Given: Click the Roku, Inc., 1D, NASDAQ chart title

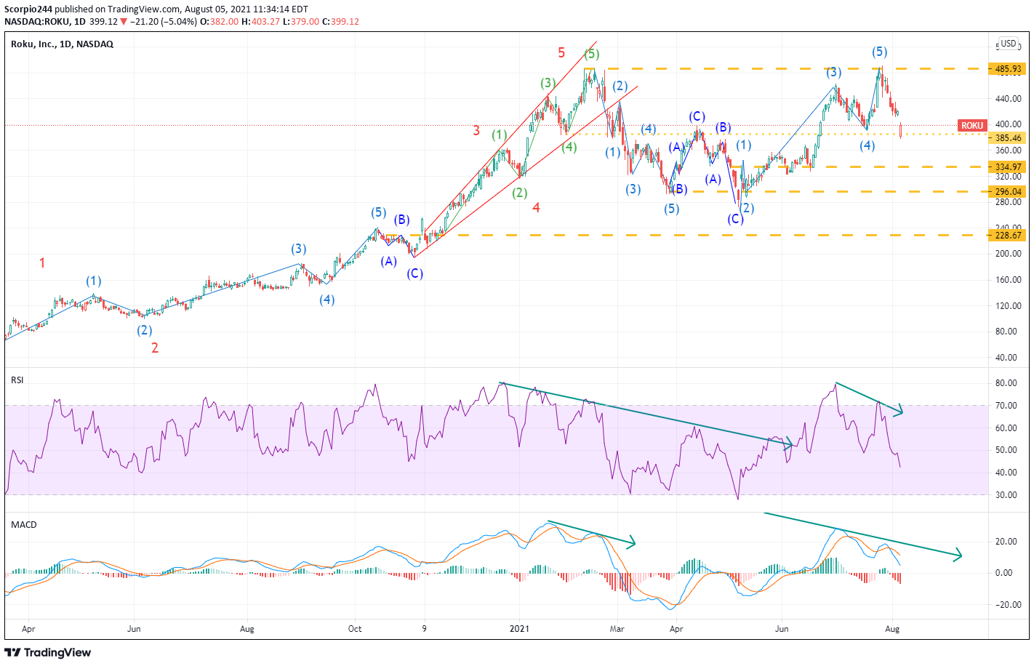Looking at the screenshot, I should (62, 44).
